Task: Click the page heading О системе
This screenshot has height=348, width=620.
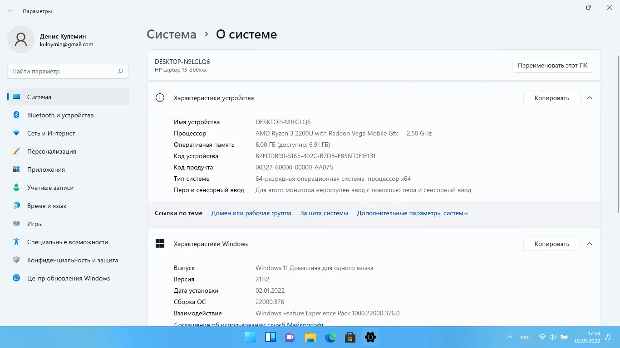Action: click(x=246, y=34)
